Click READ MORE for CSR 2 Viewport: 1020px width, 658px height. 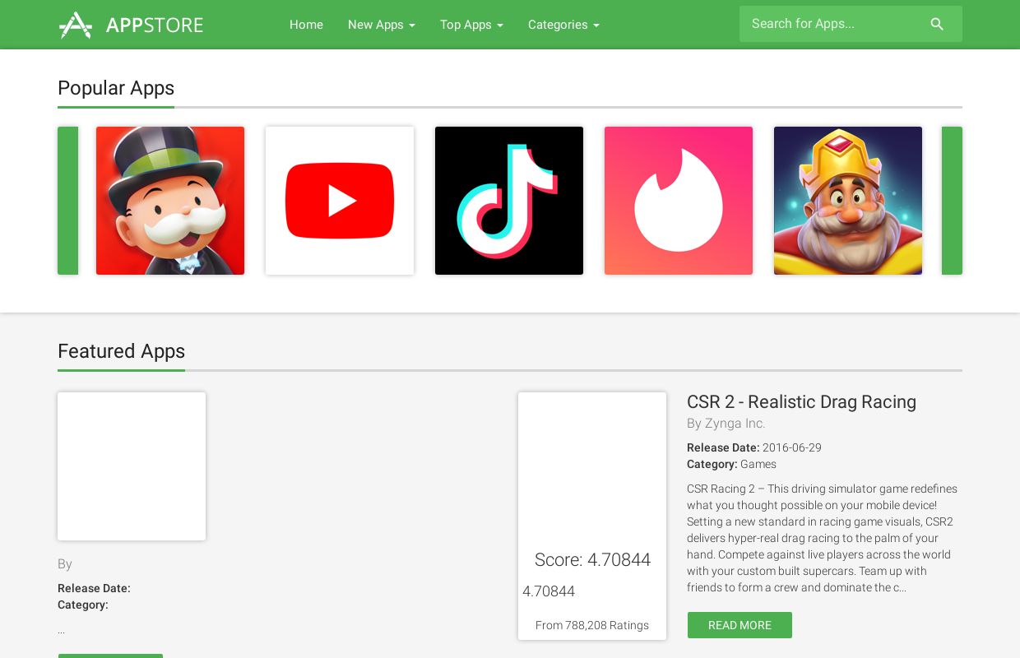click(x=739, y=625)
